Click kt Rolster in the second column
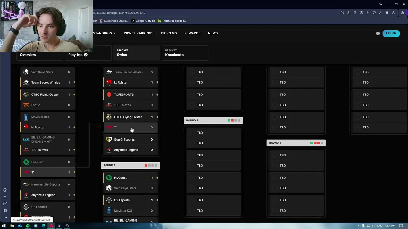 [131, 82]
